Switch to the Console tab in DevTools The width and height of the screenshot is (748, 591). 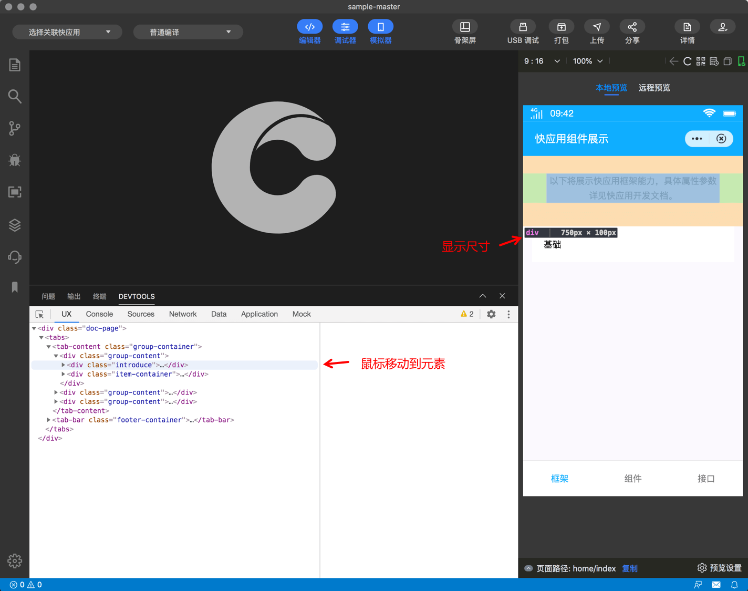tap(99, 314)
